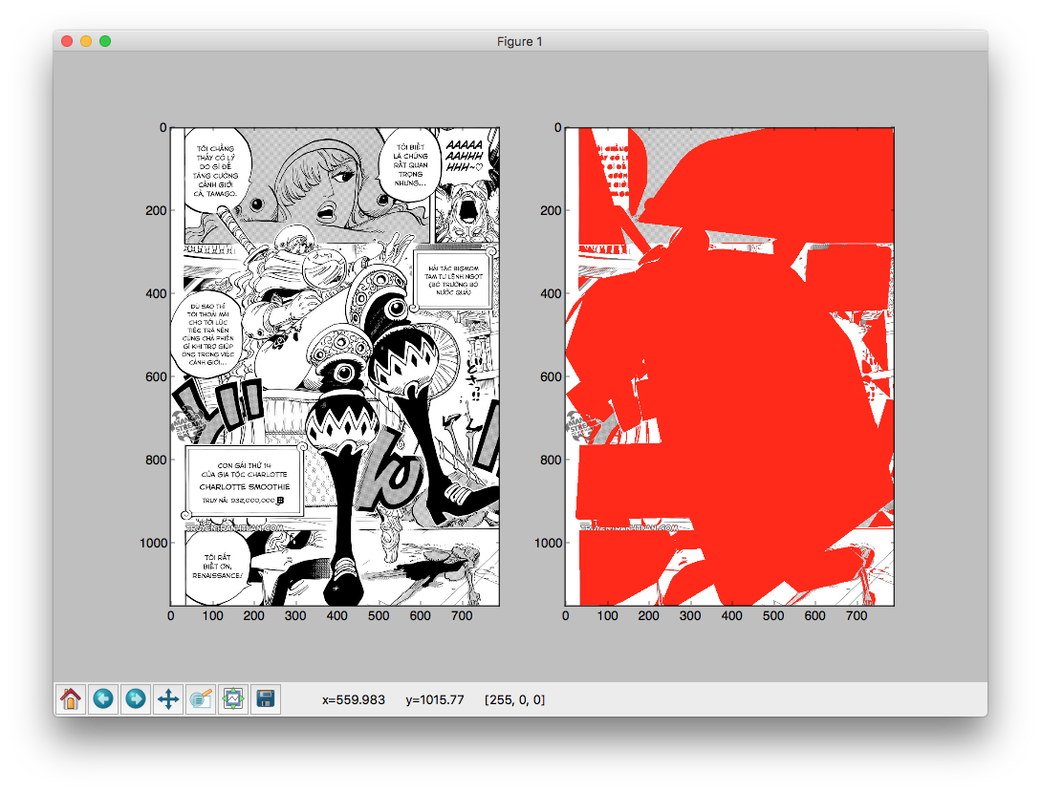Click the left plot's 400 x-axis tick label
Viewport: 1041px width, 793px height.
(x=336, y=616)
